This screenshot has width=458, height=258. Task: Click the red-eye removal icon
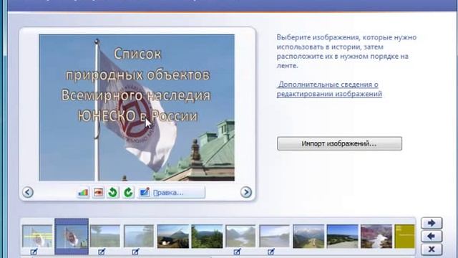click(x=99, y=193)
